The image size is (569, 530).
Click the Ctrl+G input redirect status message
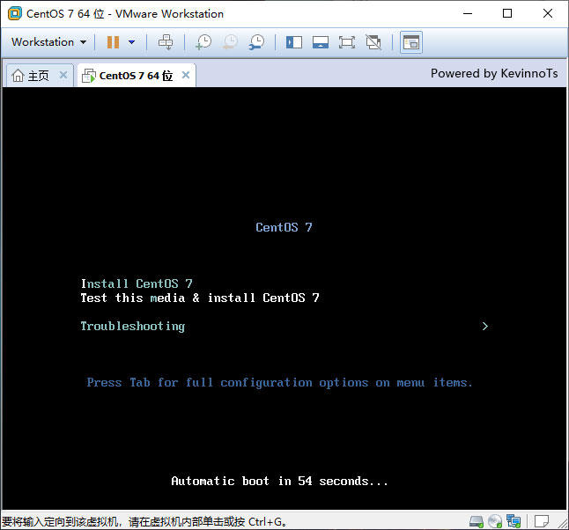144,522
